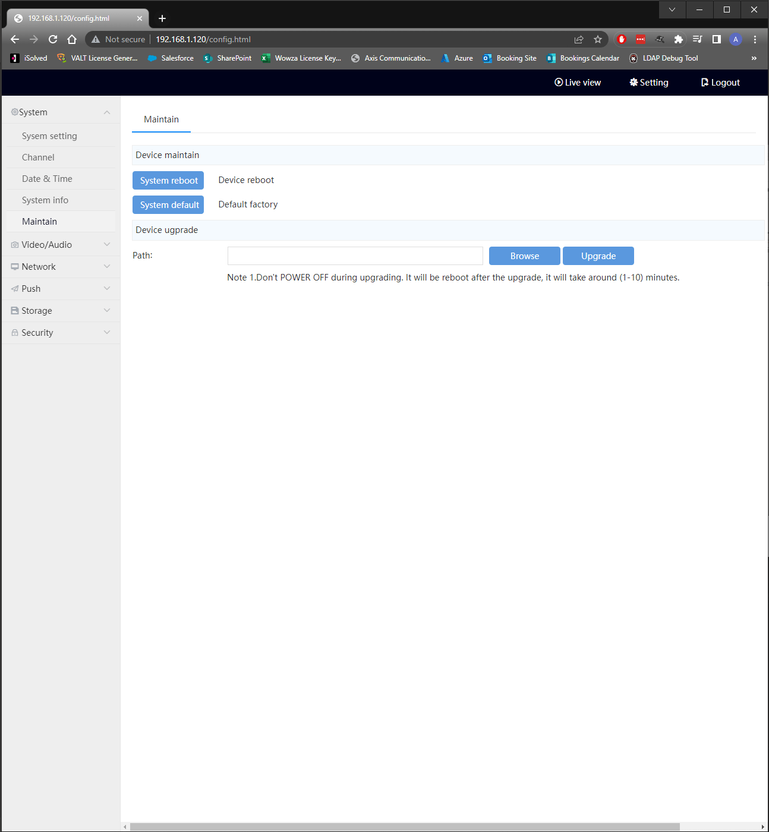The image size is (769, 832).
Task: Select the Maintain tab
Action: coord(161,119)
